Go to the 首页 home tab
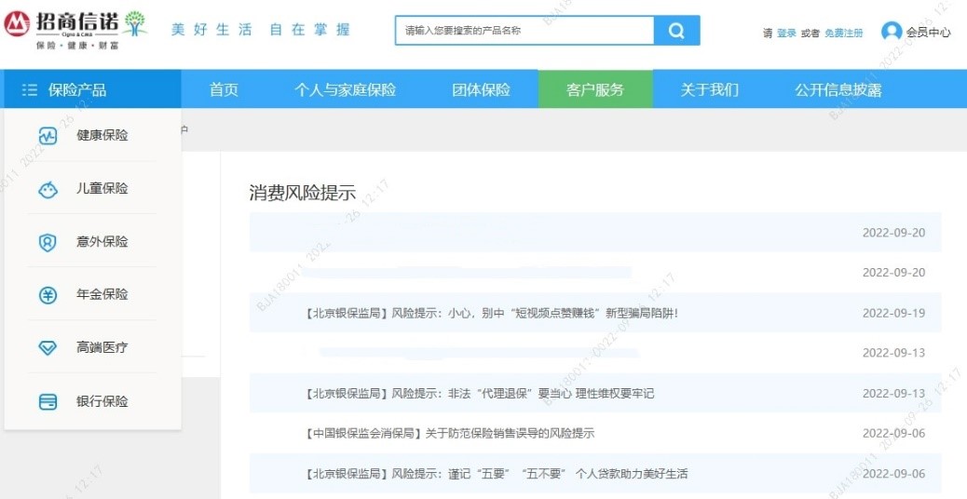This screenshot has height=499, width=967. (224, 90)
